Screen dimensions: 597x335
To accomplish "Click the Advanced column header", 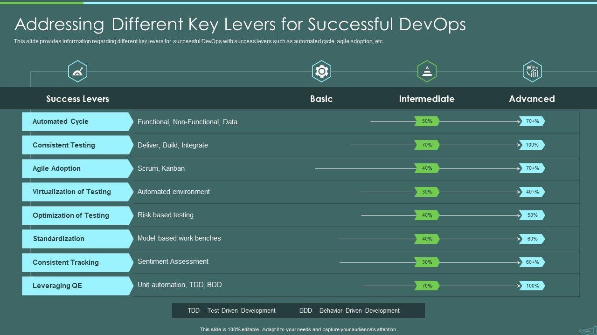I will click(x=532, y=99).
